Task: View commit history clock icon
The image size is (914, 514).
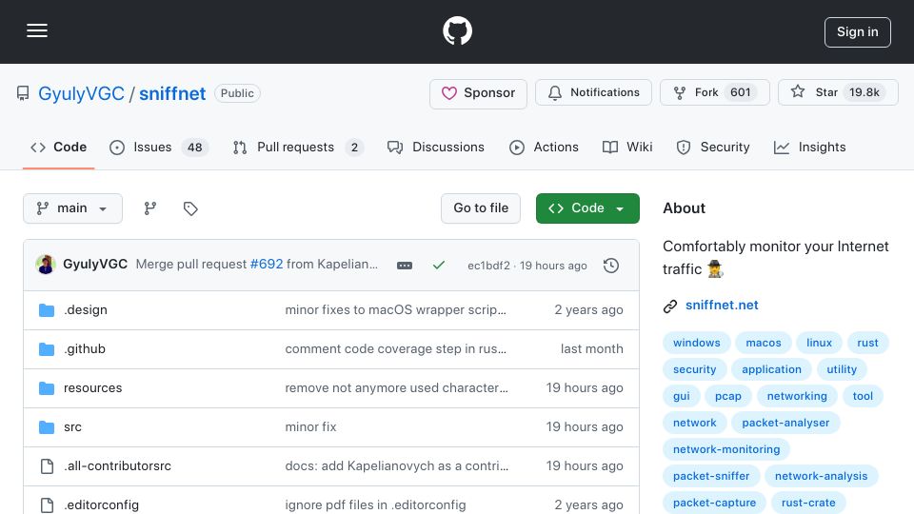Action: click(x=611, y=266)
